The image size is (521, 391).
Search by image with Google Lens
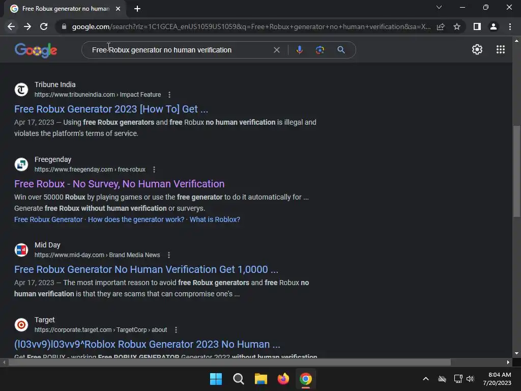(x=320, y=50)
